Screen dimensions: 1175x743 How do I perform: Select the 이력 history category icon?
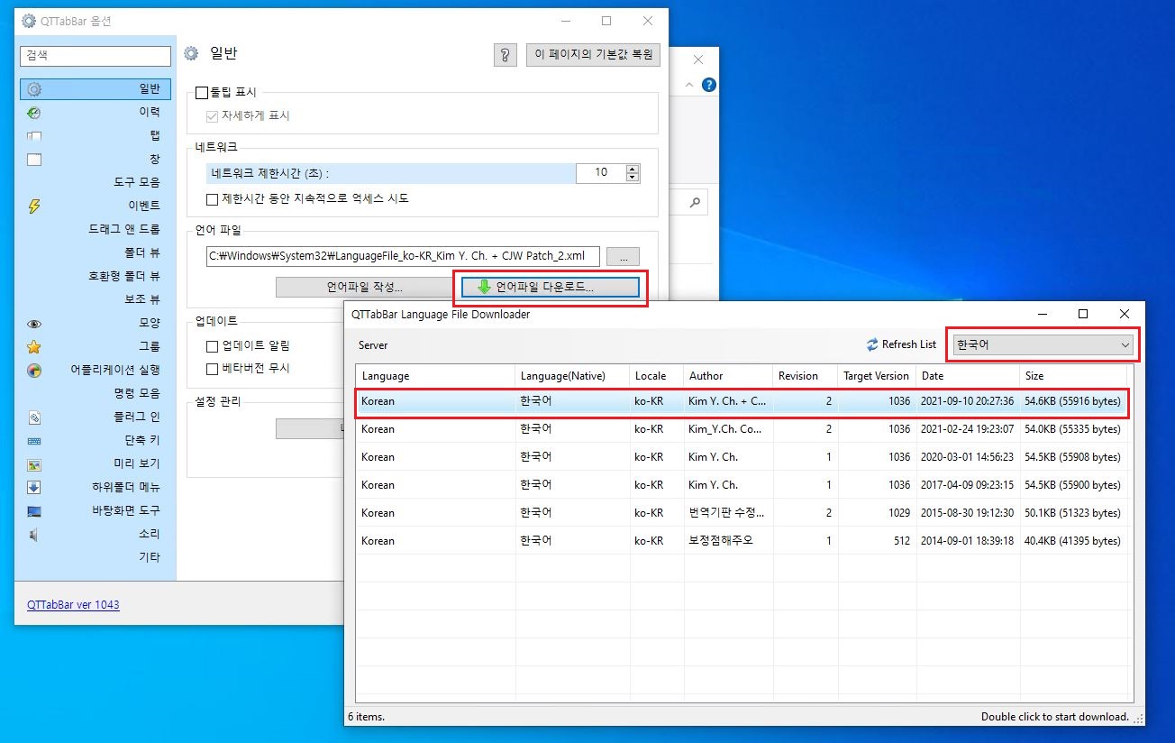(34, 113)
